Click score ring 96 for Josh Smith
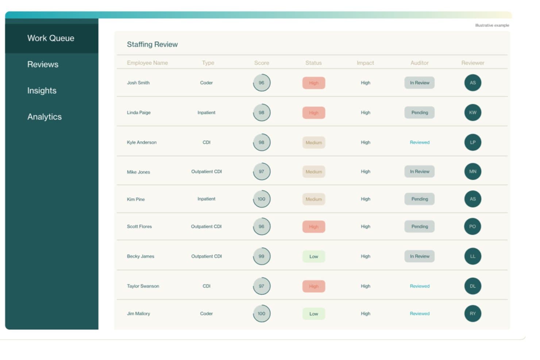This screenshot has width=540, height=360. coord(262,83)
